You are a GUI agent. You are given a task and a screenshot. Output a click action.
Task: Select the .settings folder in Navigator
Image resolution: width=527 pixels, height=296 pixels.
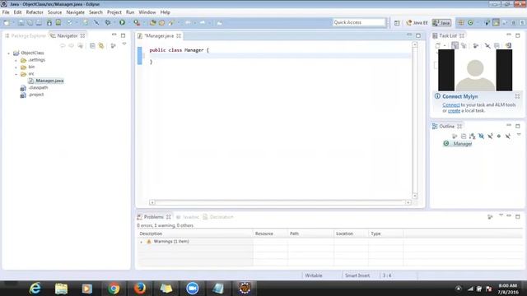click(33, 60)
